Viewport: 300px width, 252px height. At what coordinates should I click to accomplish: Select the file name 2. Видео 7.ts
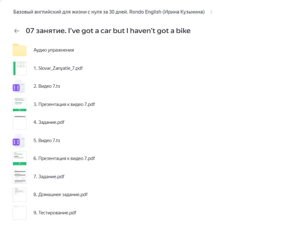pyautogui.click(x=47, y=86)
